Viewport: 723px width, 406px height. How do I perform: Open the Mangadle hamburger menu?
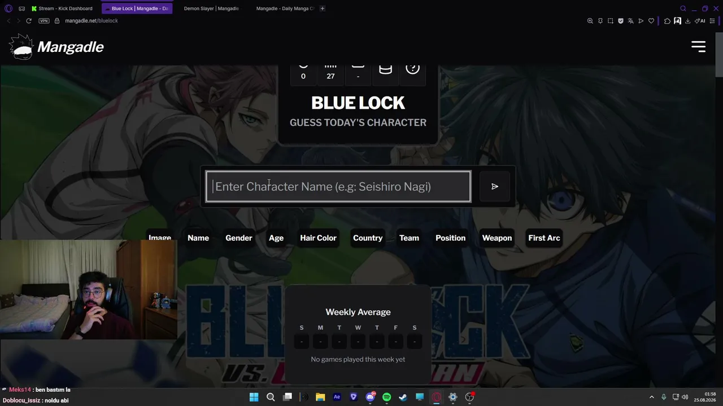pos(699,47)
